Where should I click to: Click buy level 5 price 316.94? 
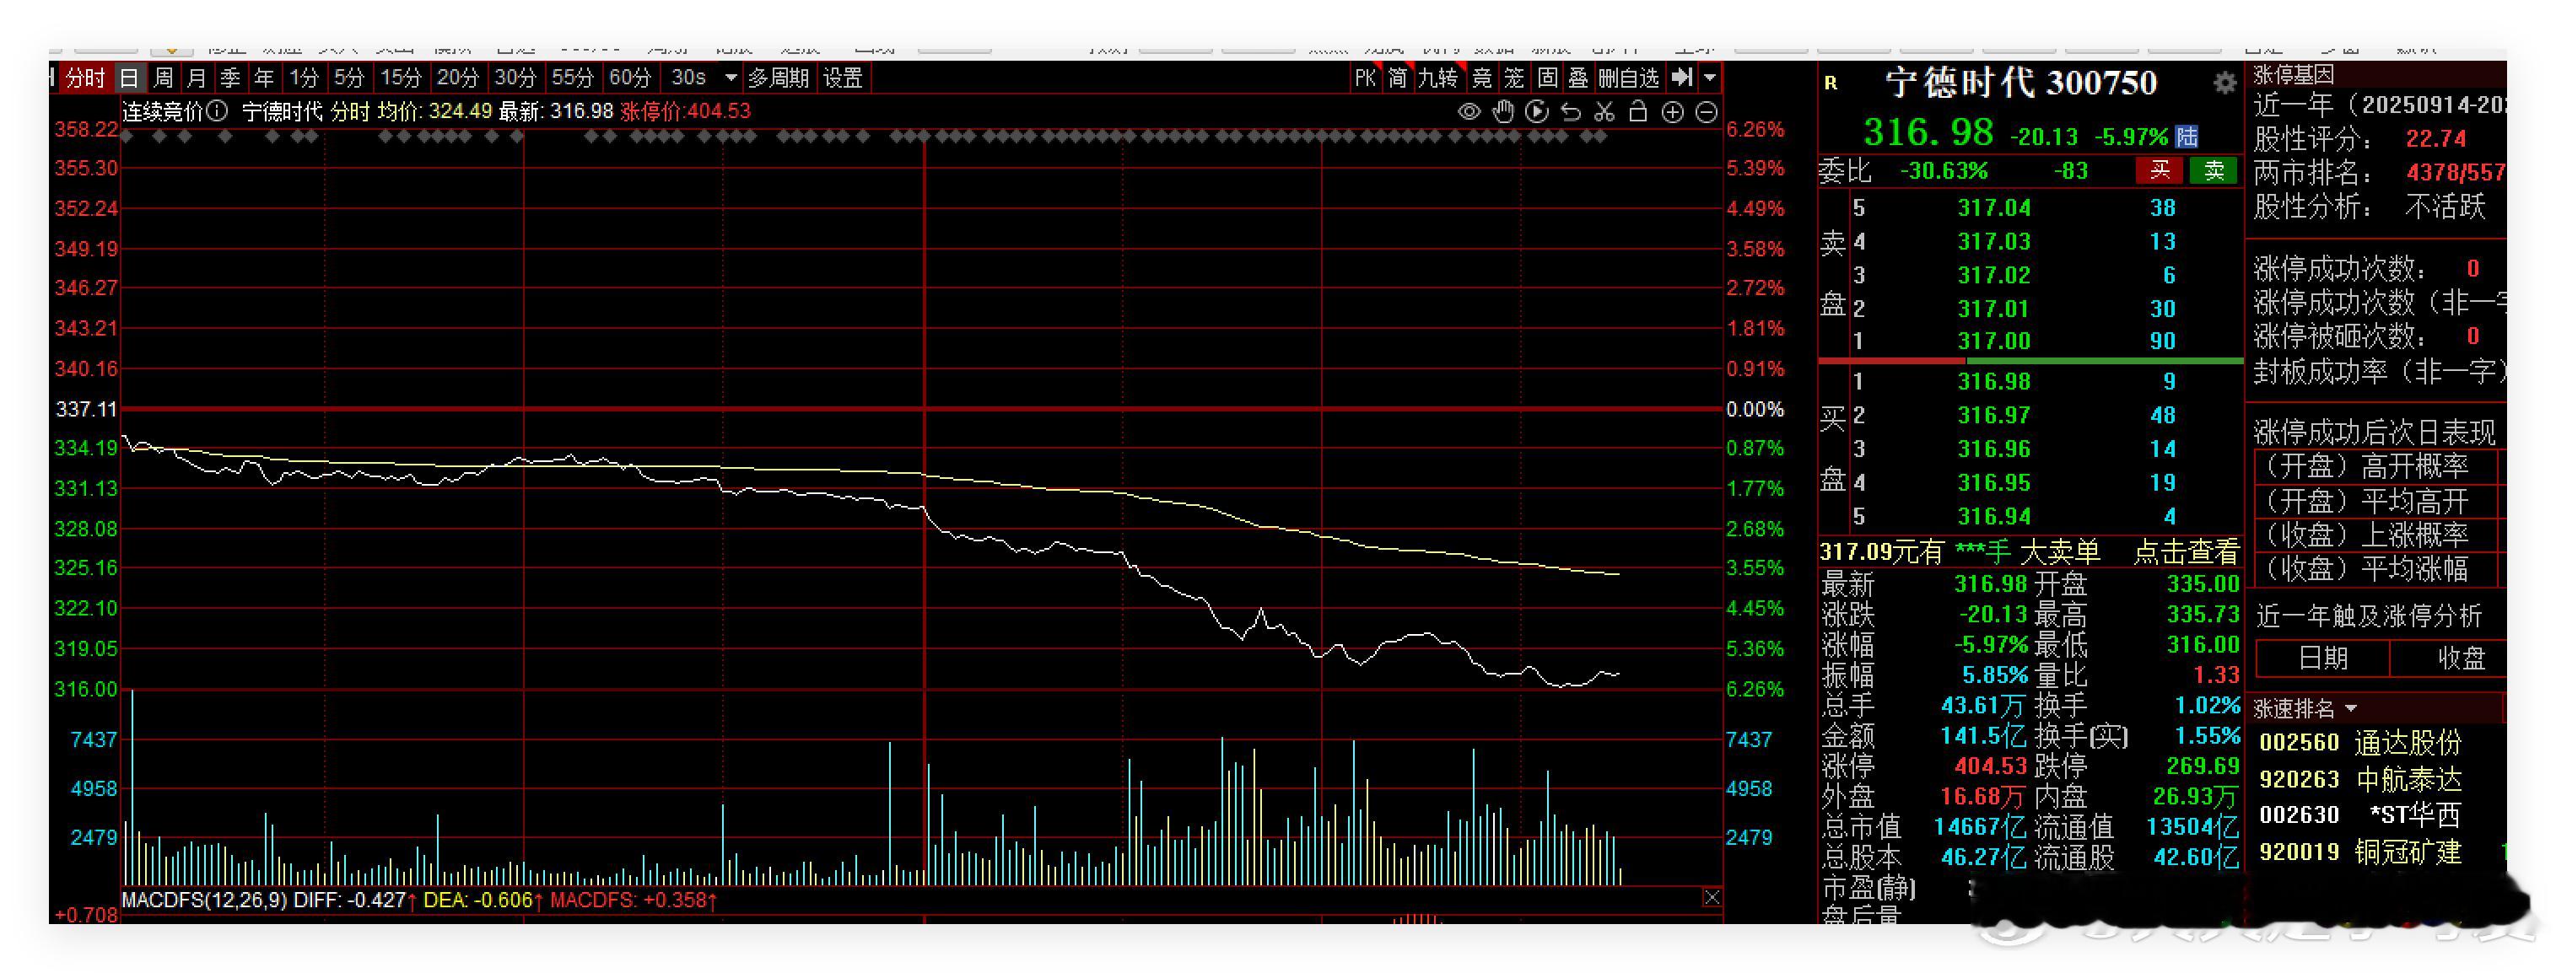pos(1994,517)
